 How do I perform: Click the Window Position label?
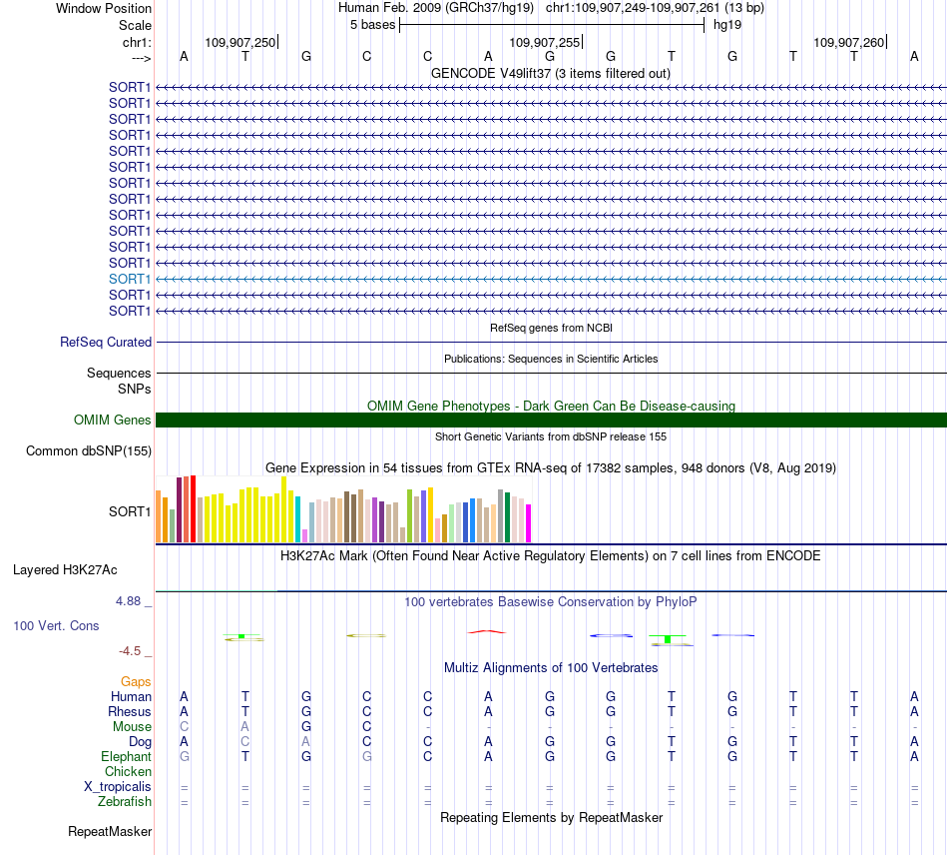(104, 8)
